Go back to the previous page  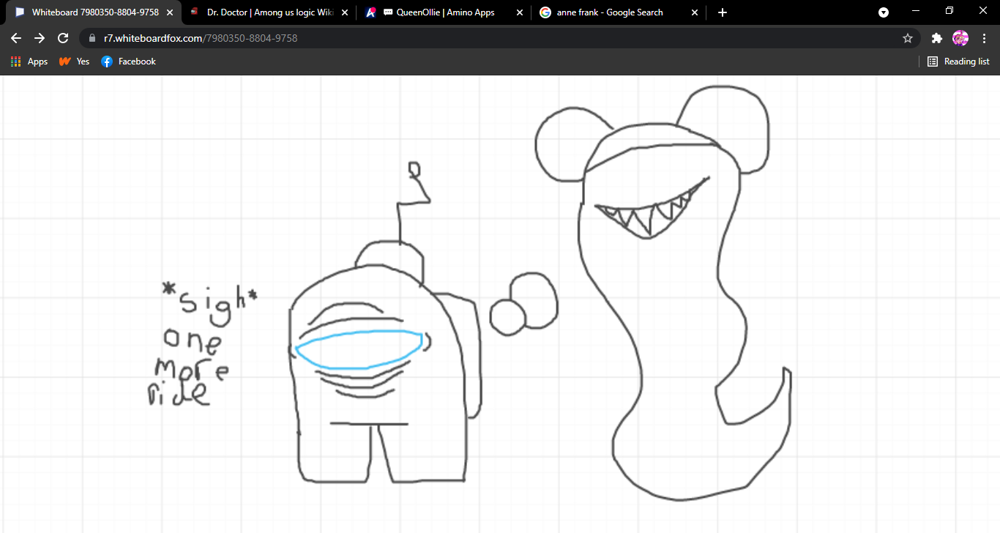pyautogui.click(x=16, y=38)
